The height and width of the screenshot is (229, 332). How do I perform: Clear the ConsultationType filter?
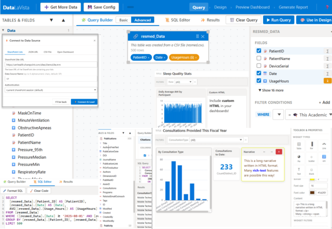tap(246, 140)
